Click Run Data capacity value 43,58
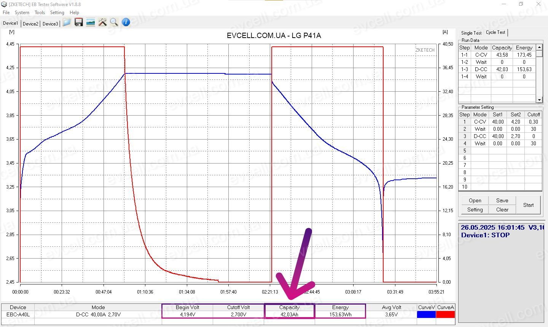The image size is (548, 327). tap(502, 55)
